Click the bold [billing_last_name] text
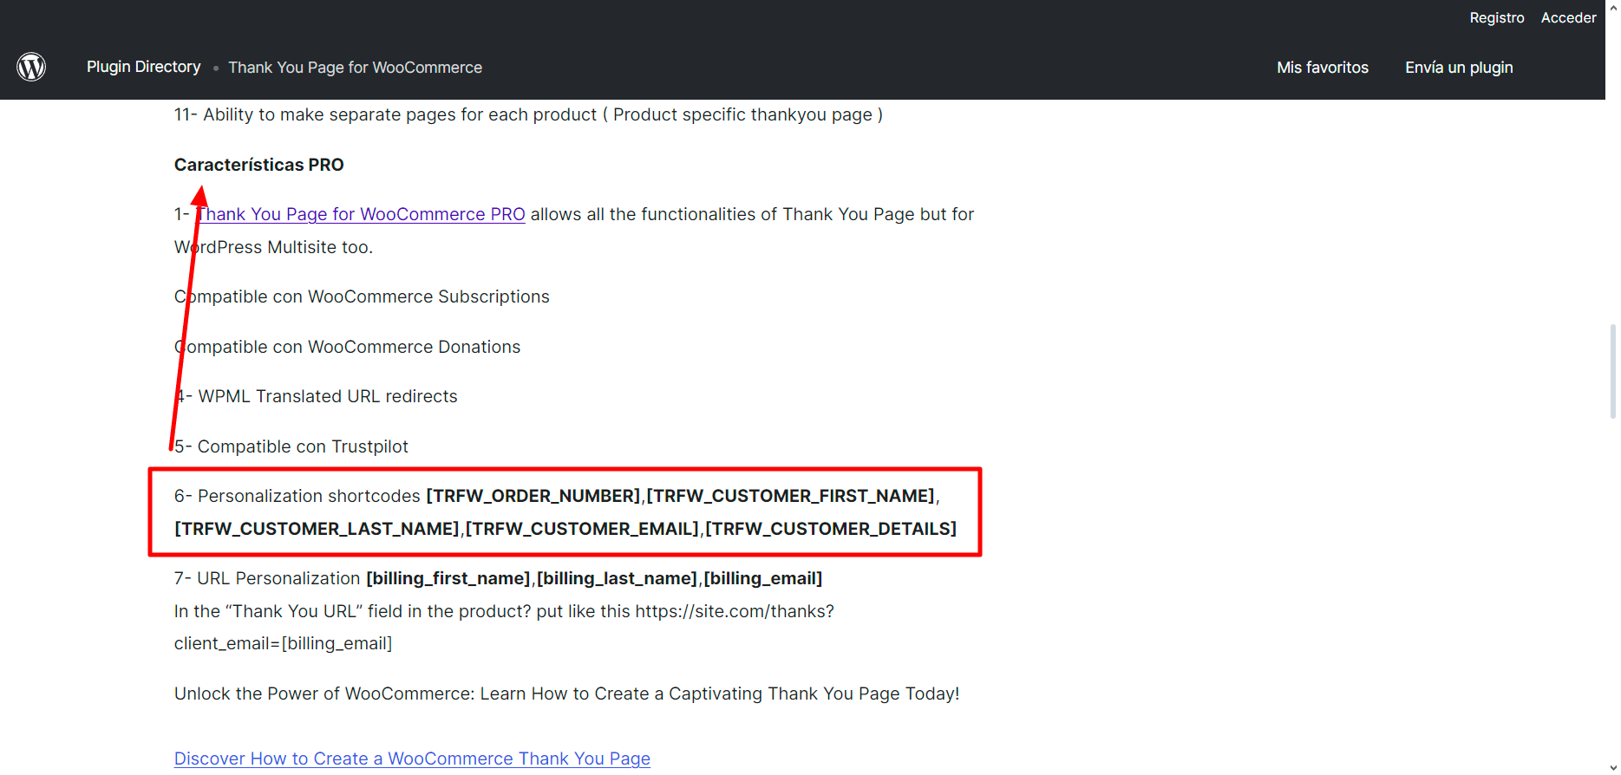1621x775 pixels. coord(617,578)
